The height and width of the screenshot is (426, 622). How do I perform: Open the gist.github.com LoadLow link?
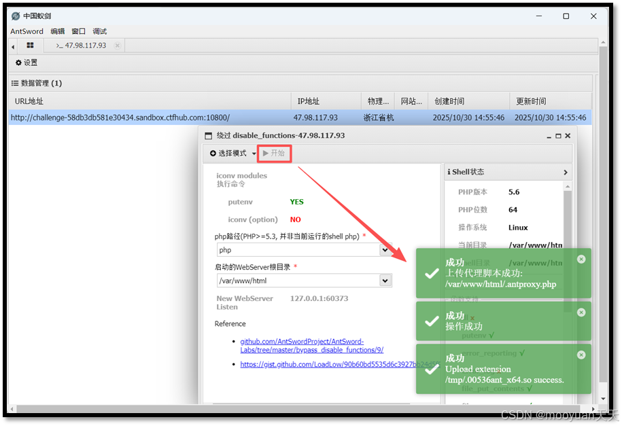(340, 365)
